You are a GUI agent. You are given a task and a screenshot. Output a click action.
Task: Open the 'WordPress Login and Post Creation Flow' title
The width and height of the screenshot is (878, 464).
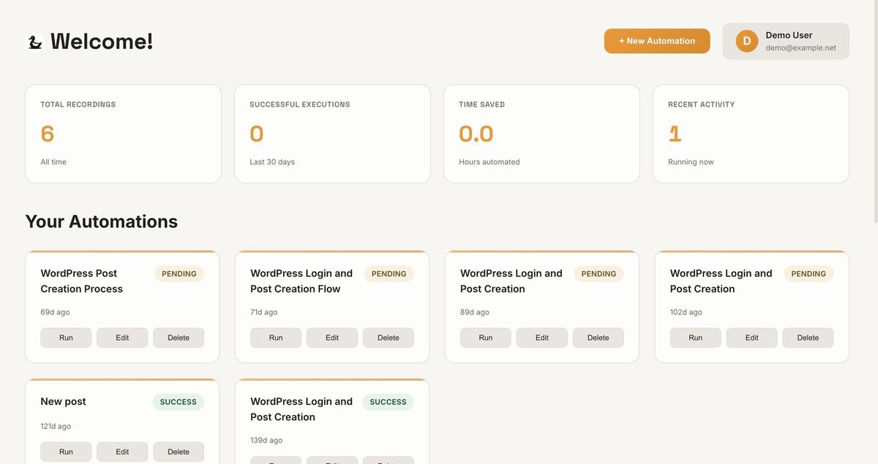point(301,281)
